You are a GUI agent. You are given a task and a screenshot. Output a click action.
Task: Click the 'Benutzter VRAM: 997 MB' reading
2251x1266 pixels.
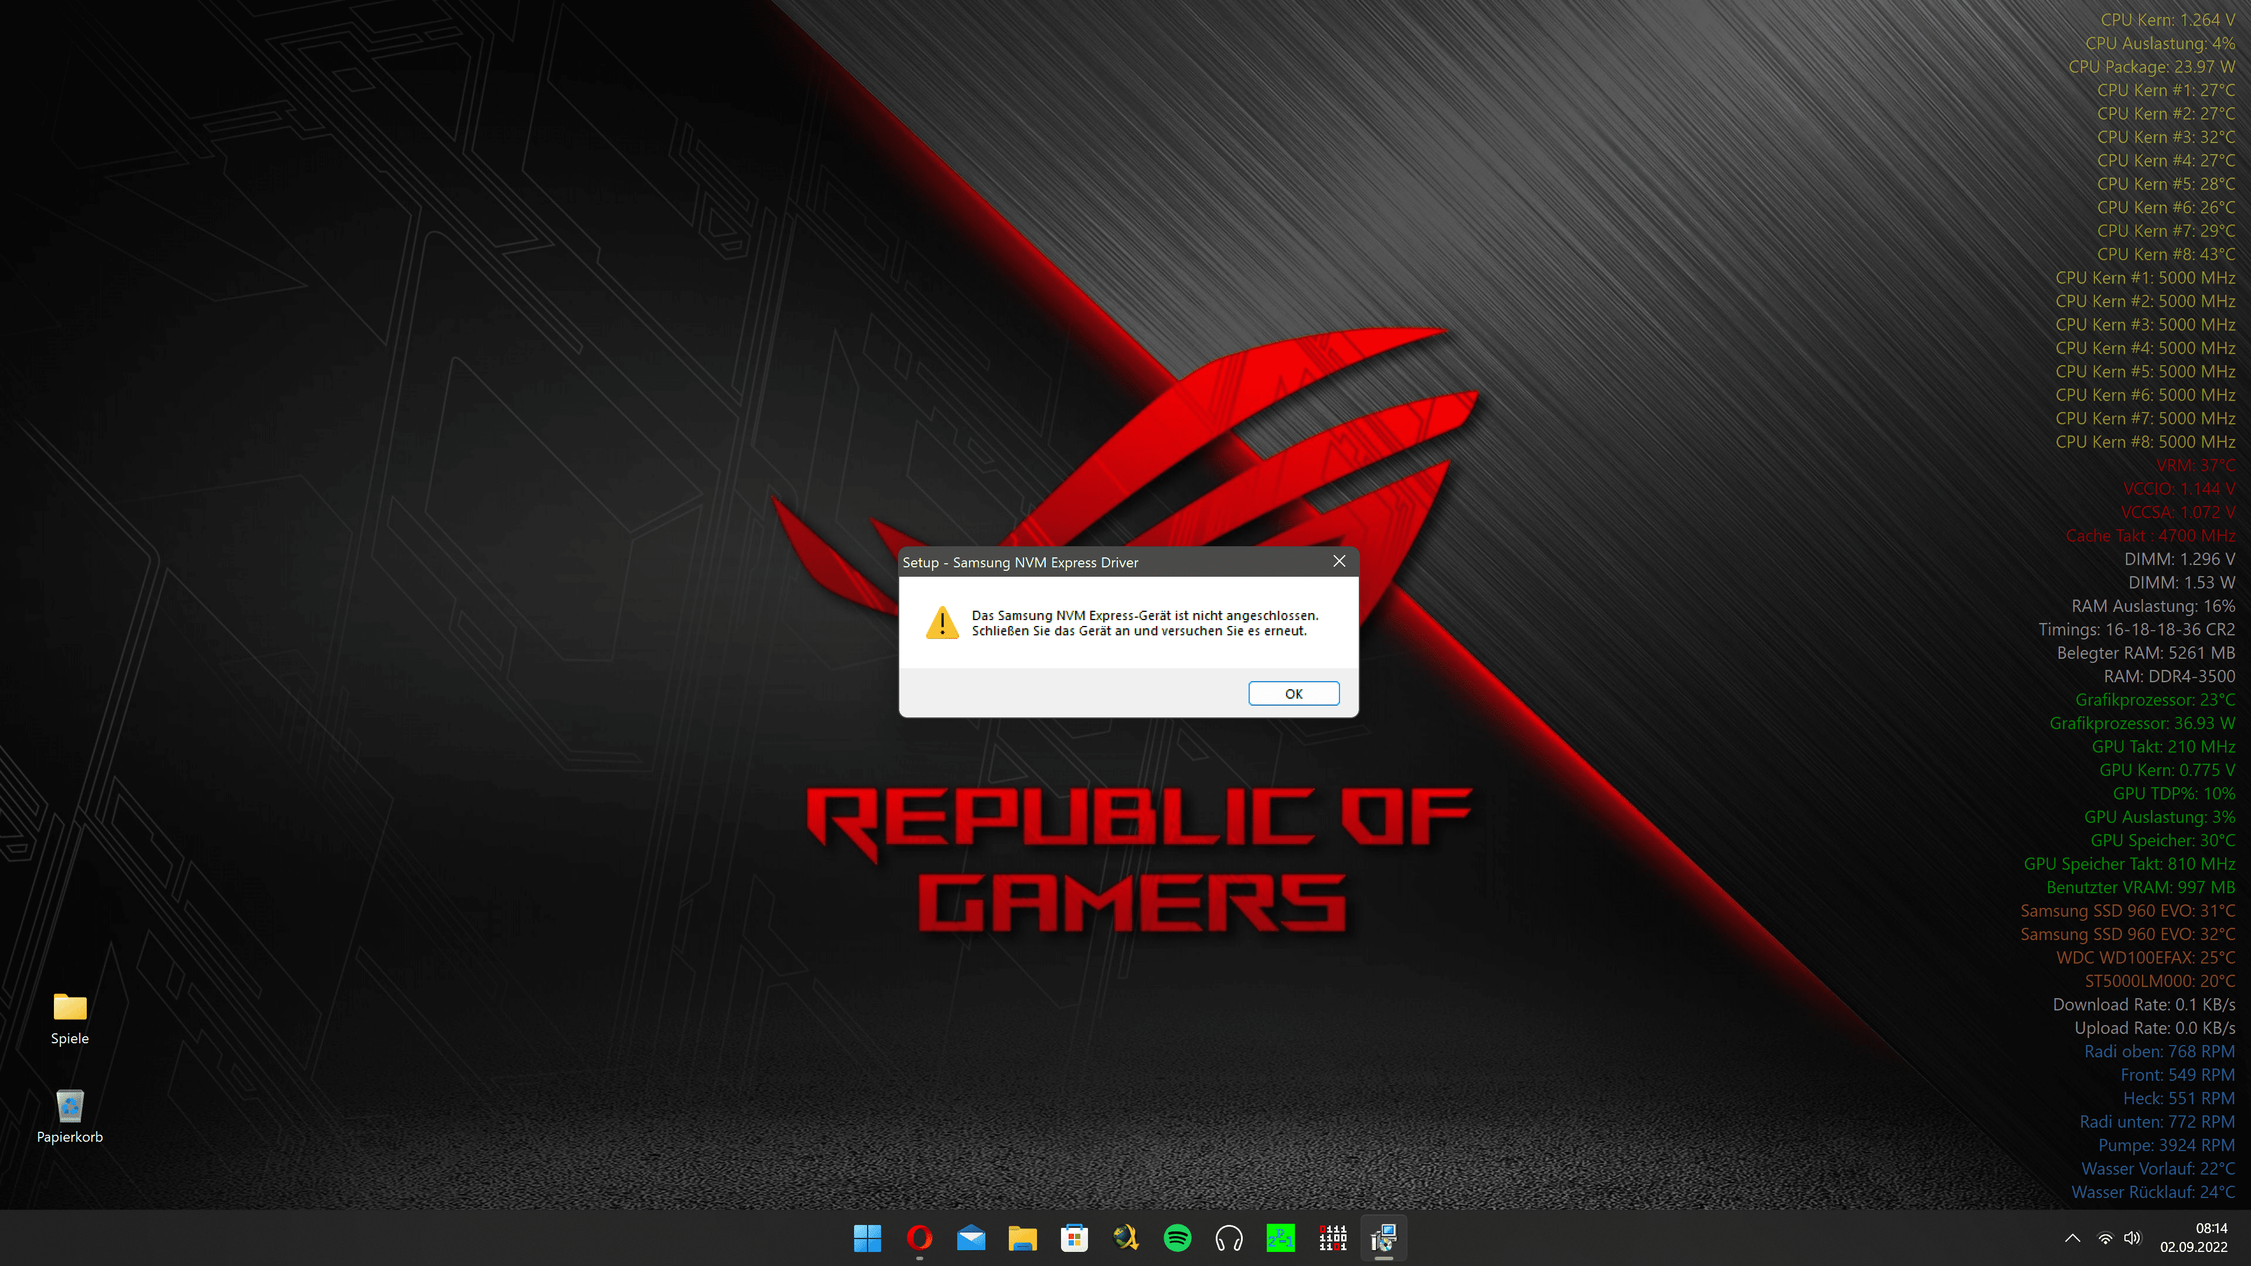pos(2140,888)
